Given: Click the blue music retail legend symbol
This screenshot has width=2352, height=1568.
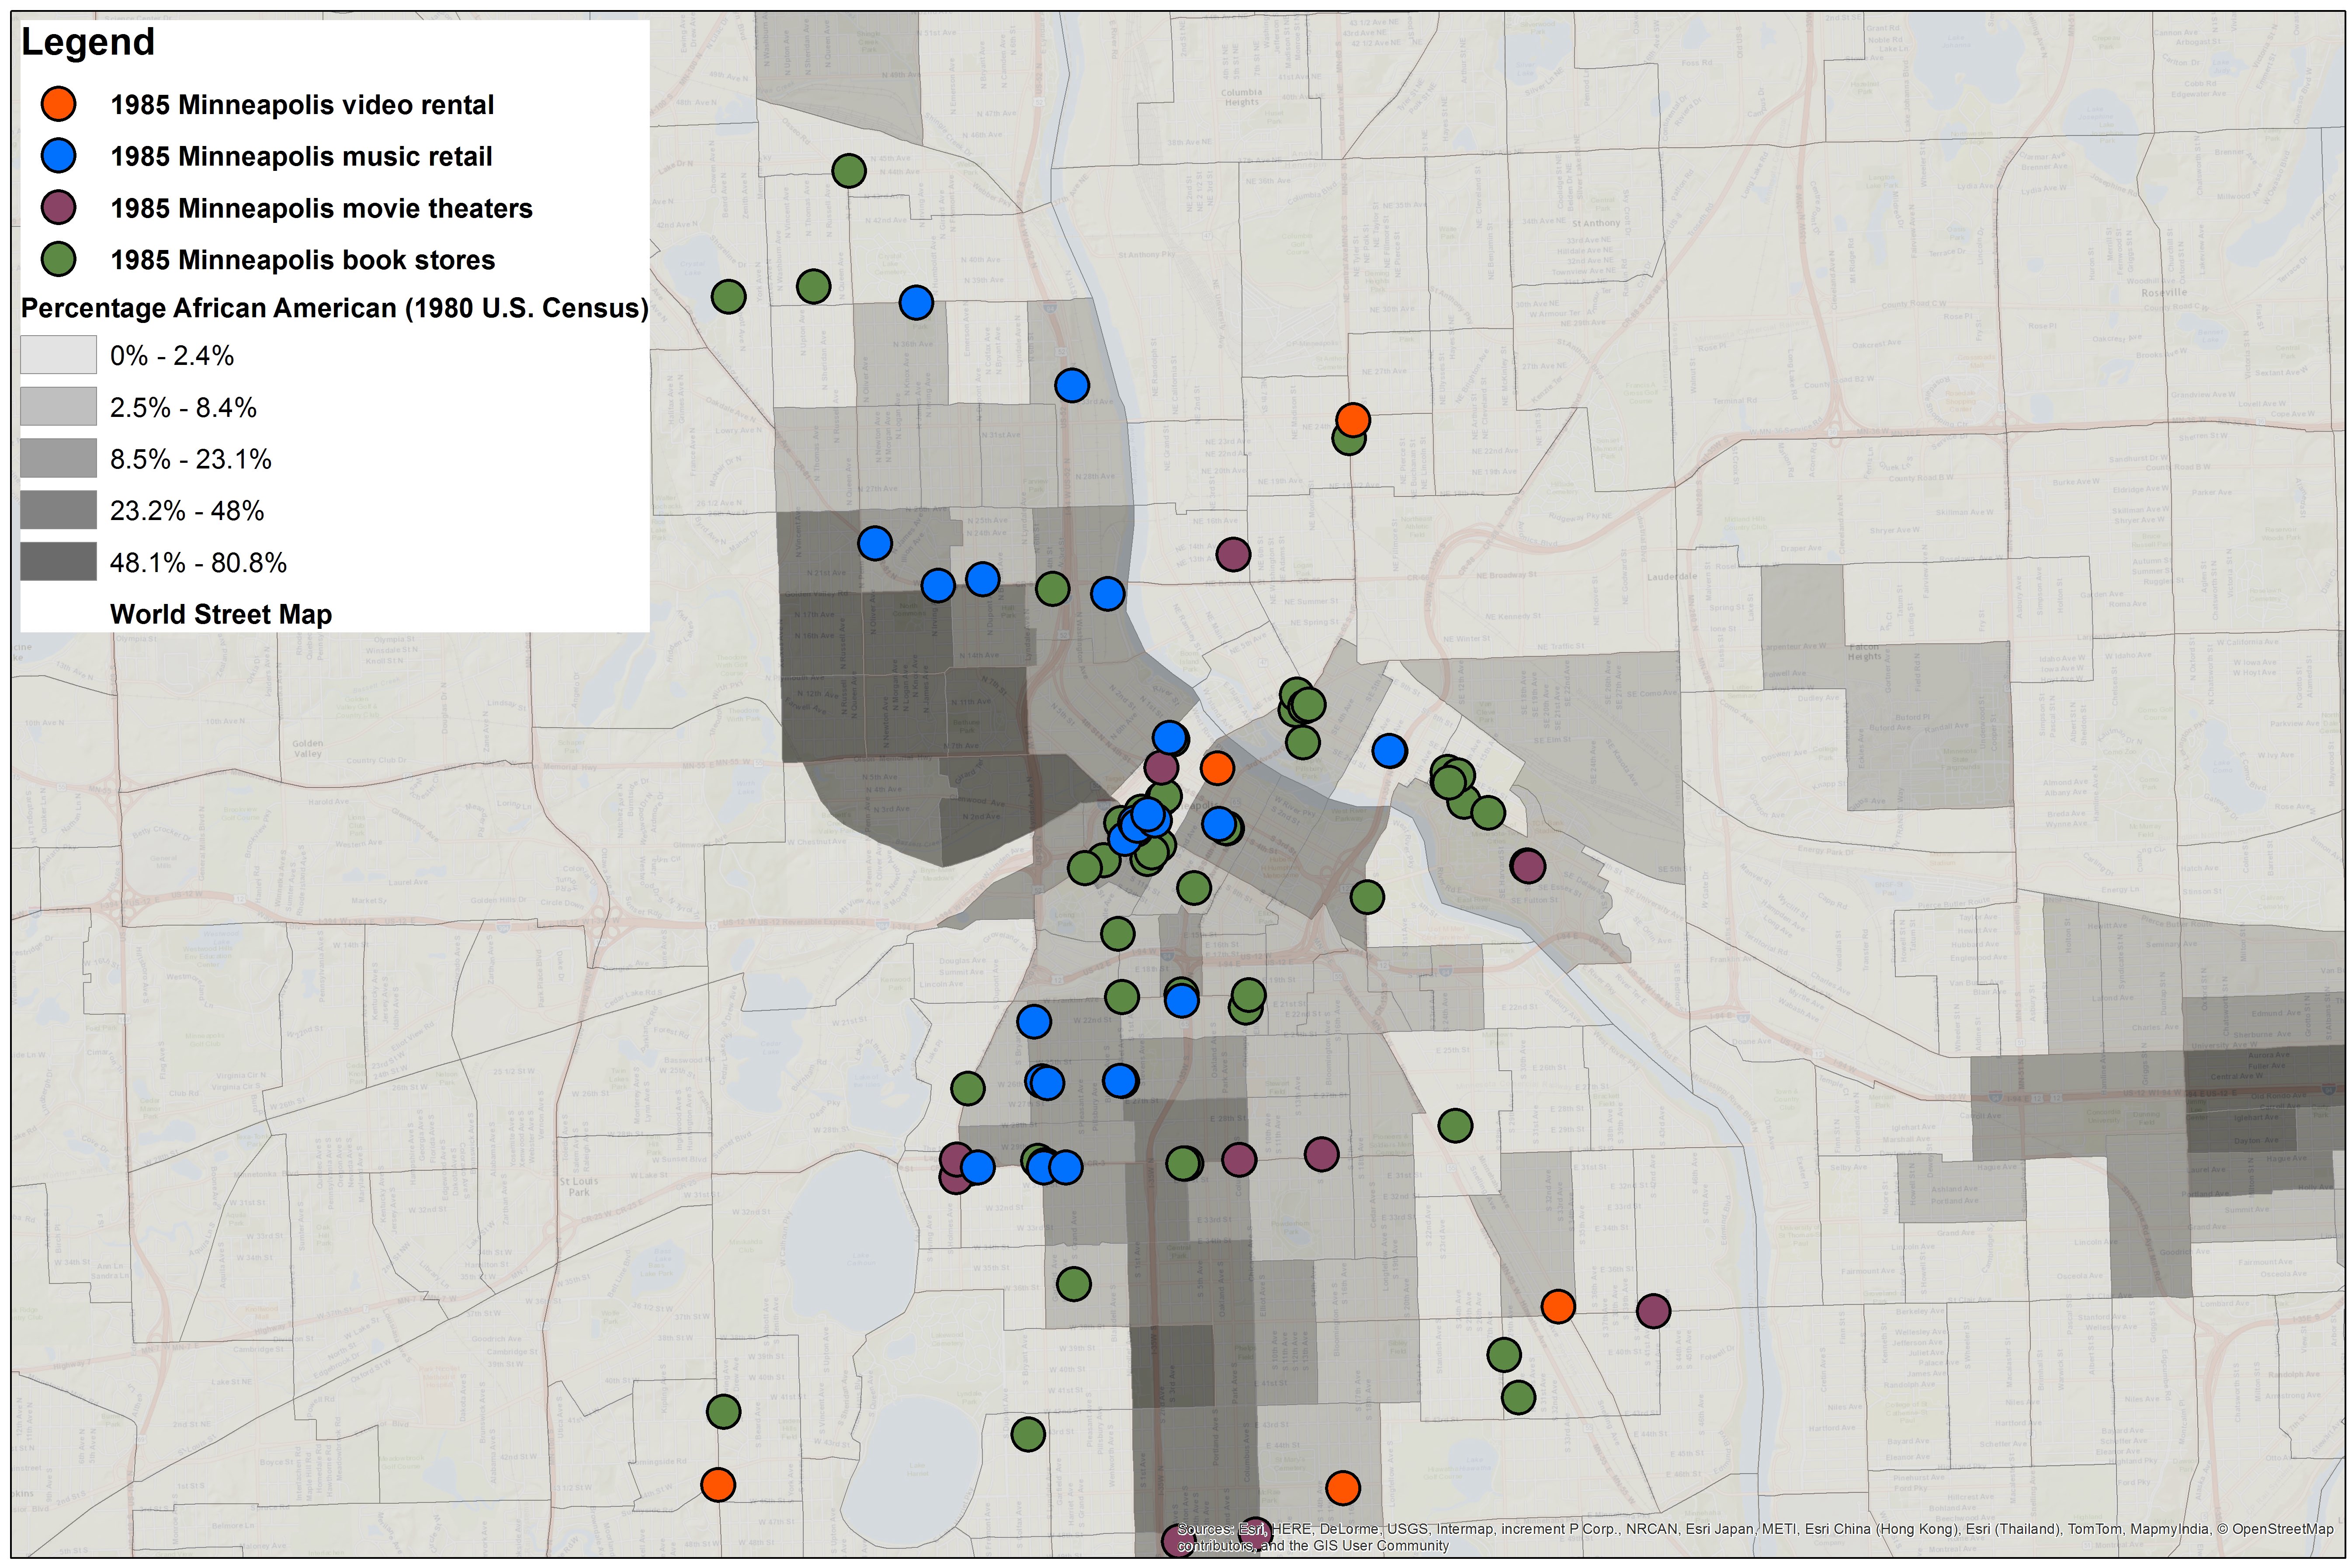Looking at the screenshot, I should [59, 156].
